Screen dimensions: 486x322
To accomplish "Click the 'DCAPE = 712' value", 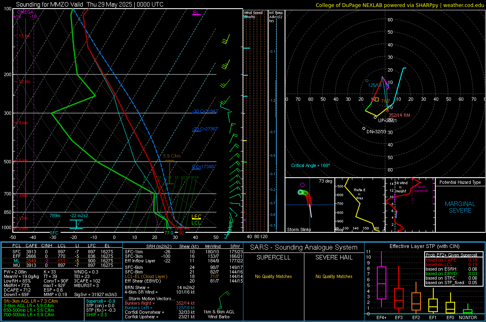I will (x=16, y=290).
